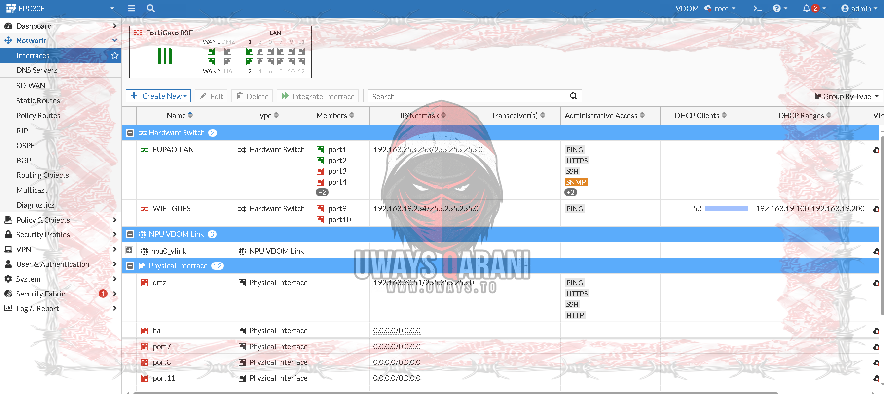The width and height of the screenshot is (884, 394).
Task: Collapse the Physical Interface group
Action: click(x=130, y=266)
